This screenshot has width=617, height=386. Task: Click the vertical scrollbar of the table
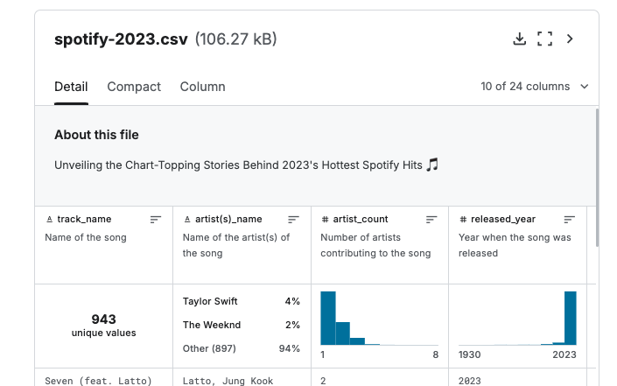click(598, 178)
